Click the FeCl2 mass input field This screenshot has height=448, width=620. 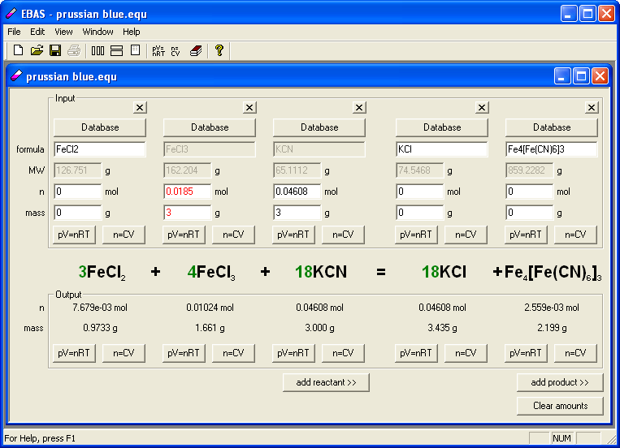pos(77,213)
